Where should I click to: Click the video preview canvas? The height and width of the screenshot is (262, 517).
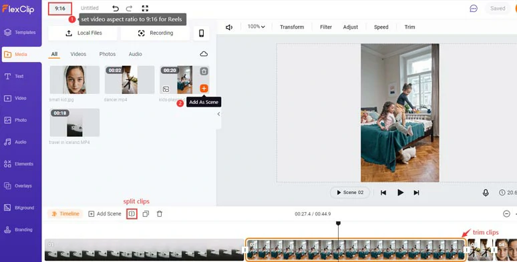click(x=399, y=113)
